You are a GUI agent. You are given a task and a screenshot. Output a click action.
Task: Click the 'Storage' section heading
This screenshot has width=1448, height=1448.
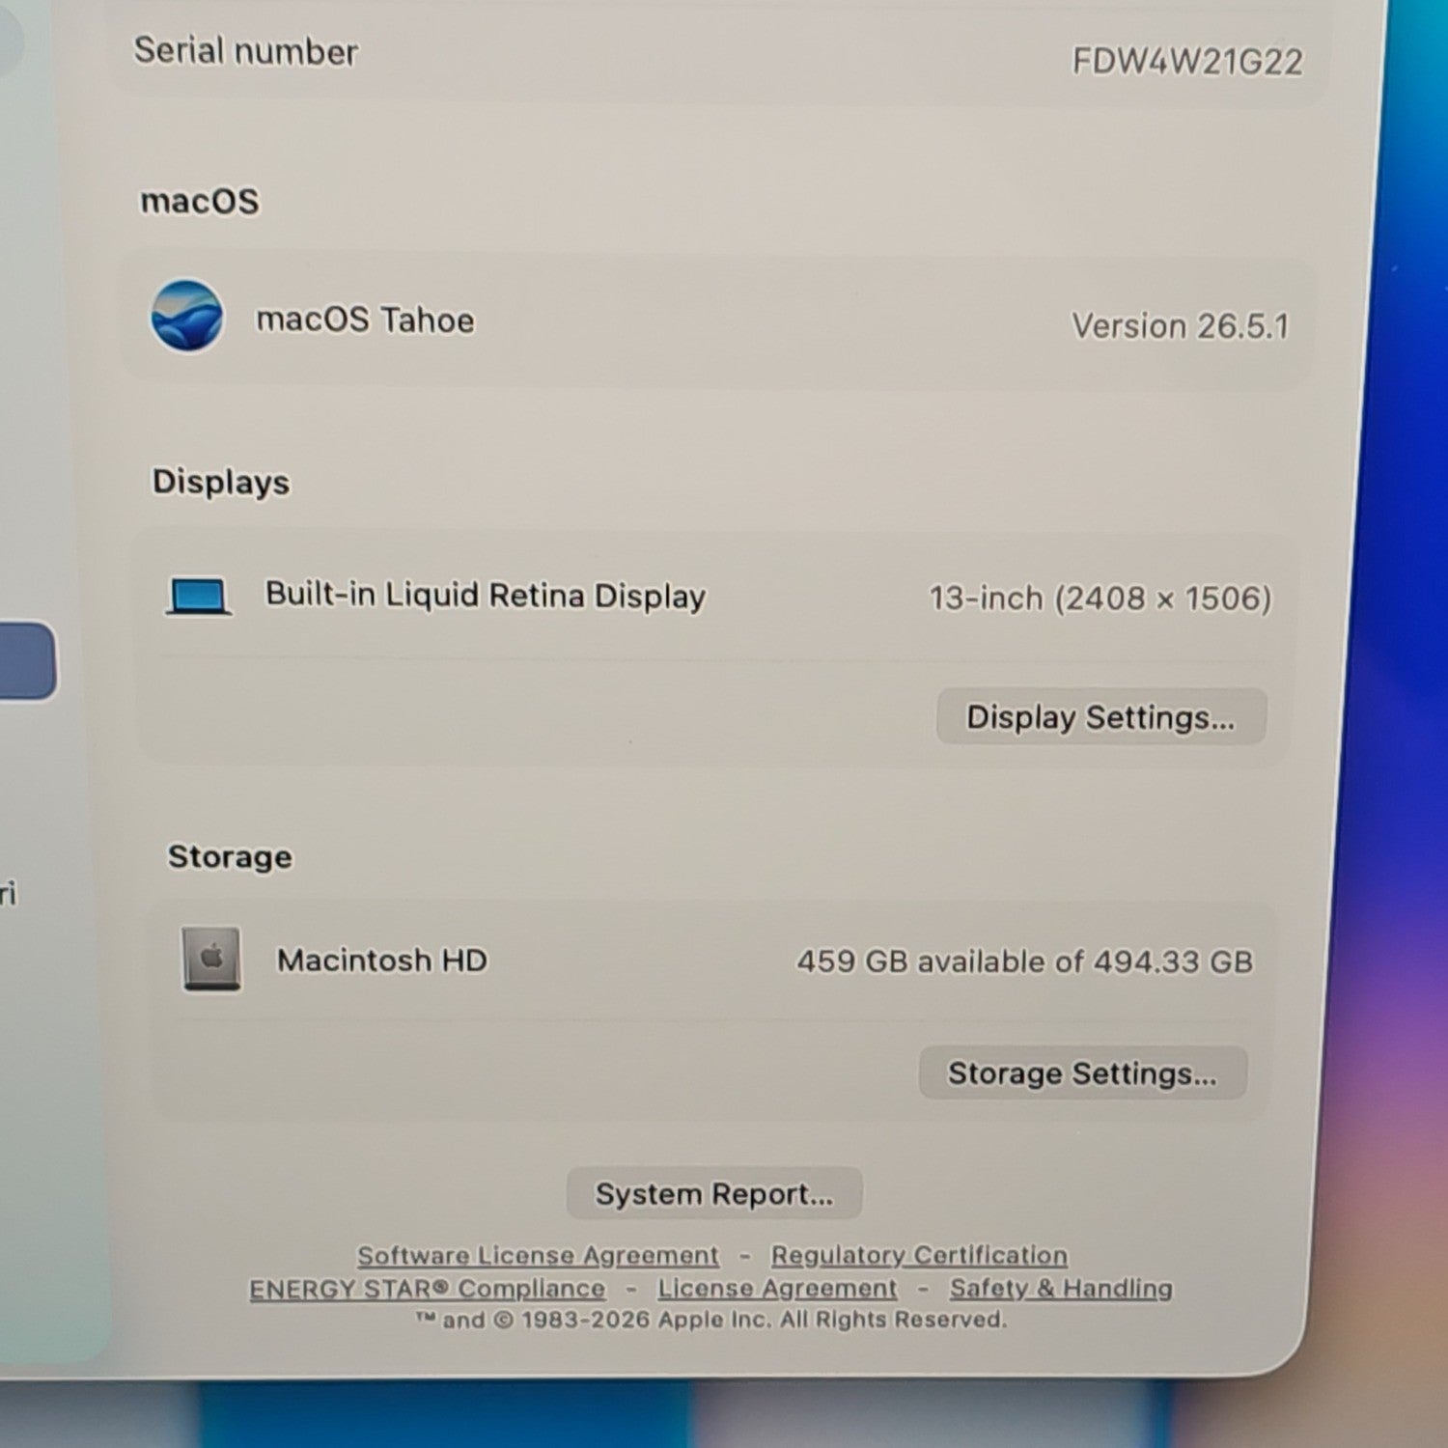(x=230, y=856)
